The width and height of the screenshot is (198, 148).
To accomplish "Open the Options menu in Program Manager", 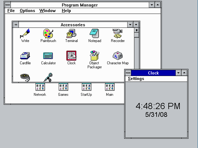I will click(x=27, y=11).
